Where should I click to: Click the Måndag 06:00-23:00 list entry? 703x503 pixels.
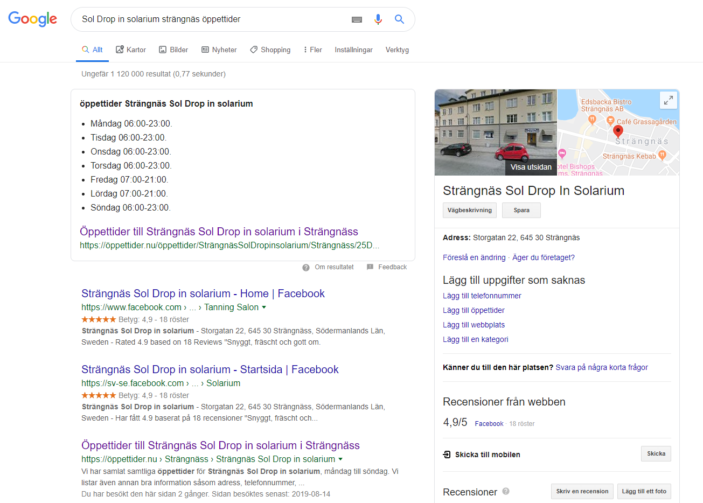click(131, 123)
